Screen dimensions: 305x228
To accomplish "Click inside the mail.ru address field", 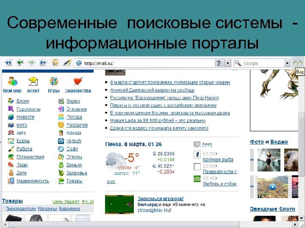I will coord(145,63).
